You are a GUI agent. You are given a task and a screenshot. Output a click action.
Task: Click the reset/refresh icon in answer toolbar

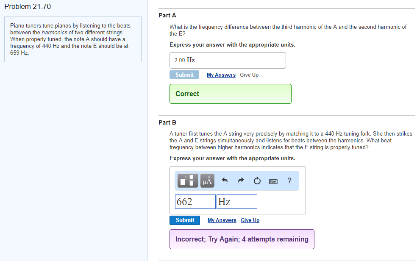pos(257,180)
